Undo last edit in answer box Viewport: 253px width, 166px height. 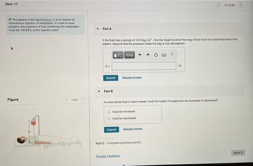140,55
